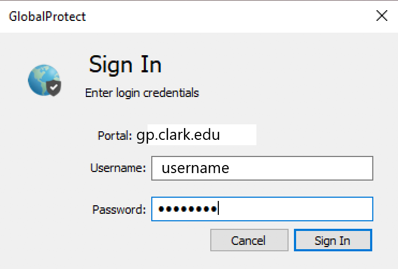This screenshot has height=269, width=398.
Task: Click the GlobalProtect title bar text
Action: (47, 17)
